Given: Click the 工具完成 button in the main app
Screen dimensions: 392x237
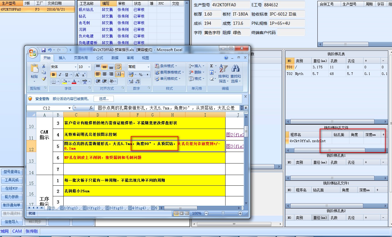Looking at the screenshot, I should pos(12,180).
